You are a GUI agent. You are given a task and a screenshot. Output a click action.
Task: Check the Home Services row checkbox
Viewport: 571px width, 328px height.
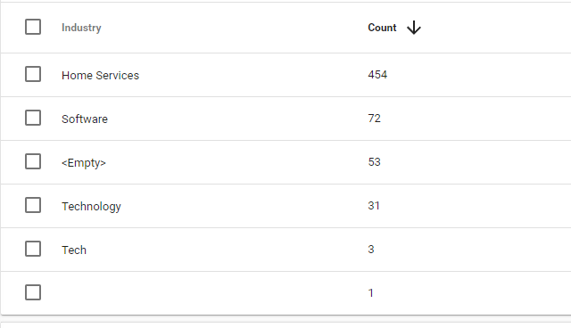33,74
